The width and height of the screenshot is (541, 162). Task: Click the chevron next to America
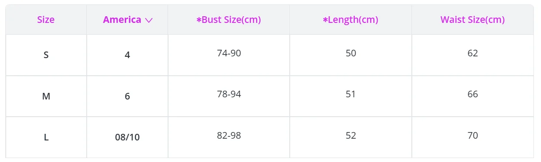(149, 20)
